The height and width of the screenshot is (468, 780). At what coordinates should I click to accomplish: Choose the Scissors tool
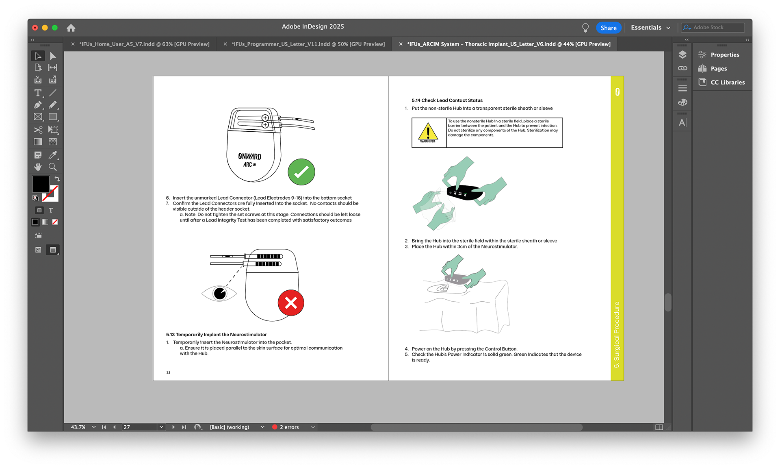click(38, 130)
